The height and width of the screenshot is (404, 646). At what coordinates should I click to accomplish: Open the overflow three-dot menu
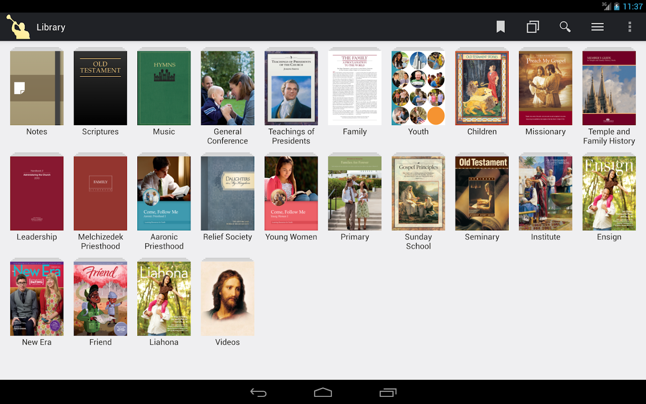tap(630, 27)
